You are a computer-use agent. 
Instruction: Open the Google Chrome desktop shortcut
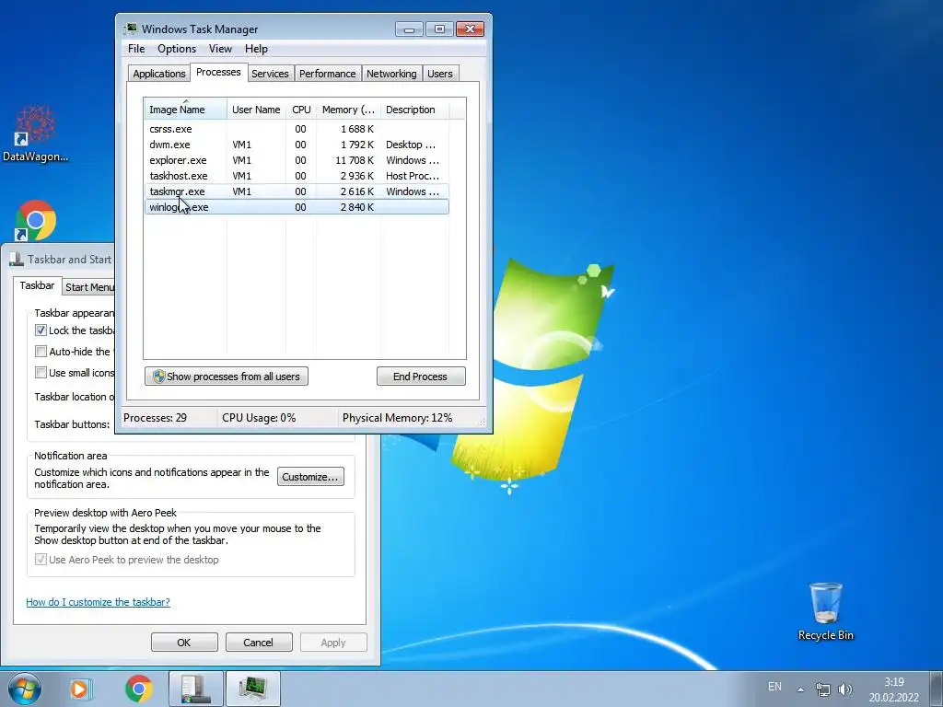point(35,221)
